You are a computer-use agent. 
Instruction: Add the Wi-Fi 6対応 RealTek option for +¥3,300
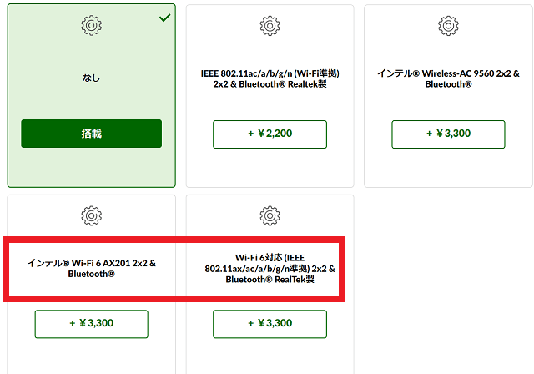pos(270,324)
